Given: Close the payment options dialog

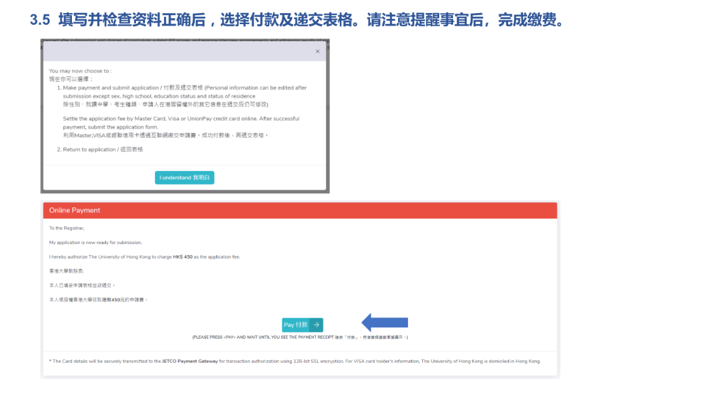Looking at the screenshot, I should 318,51.
